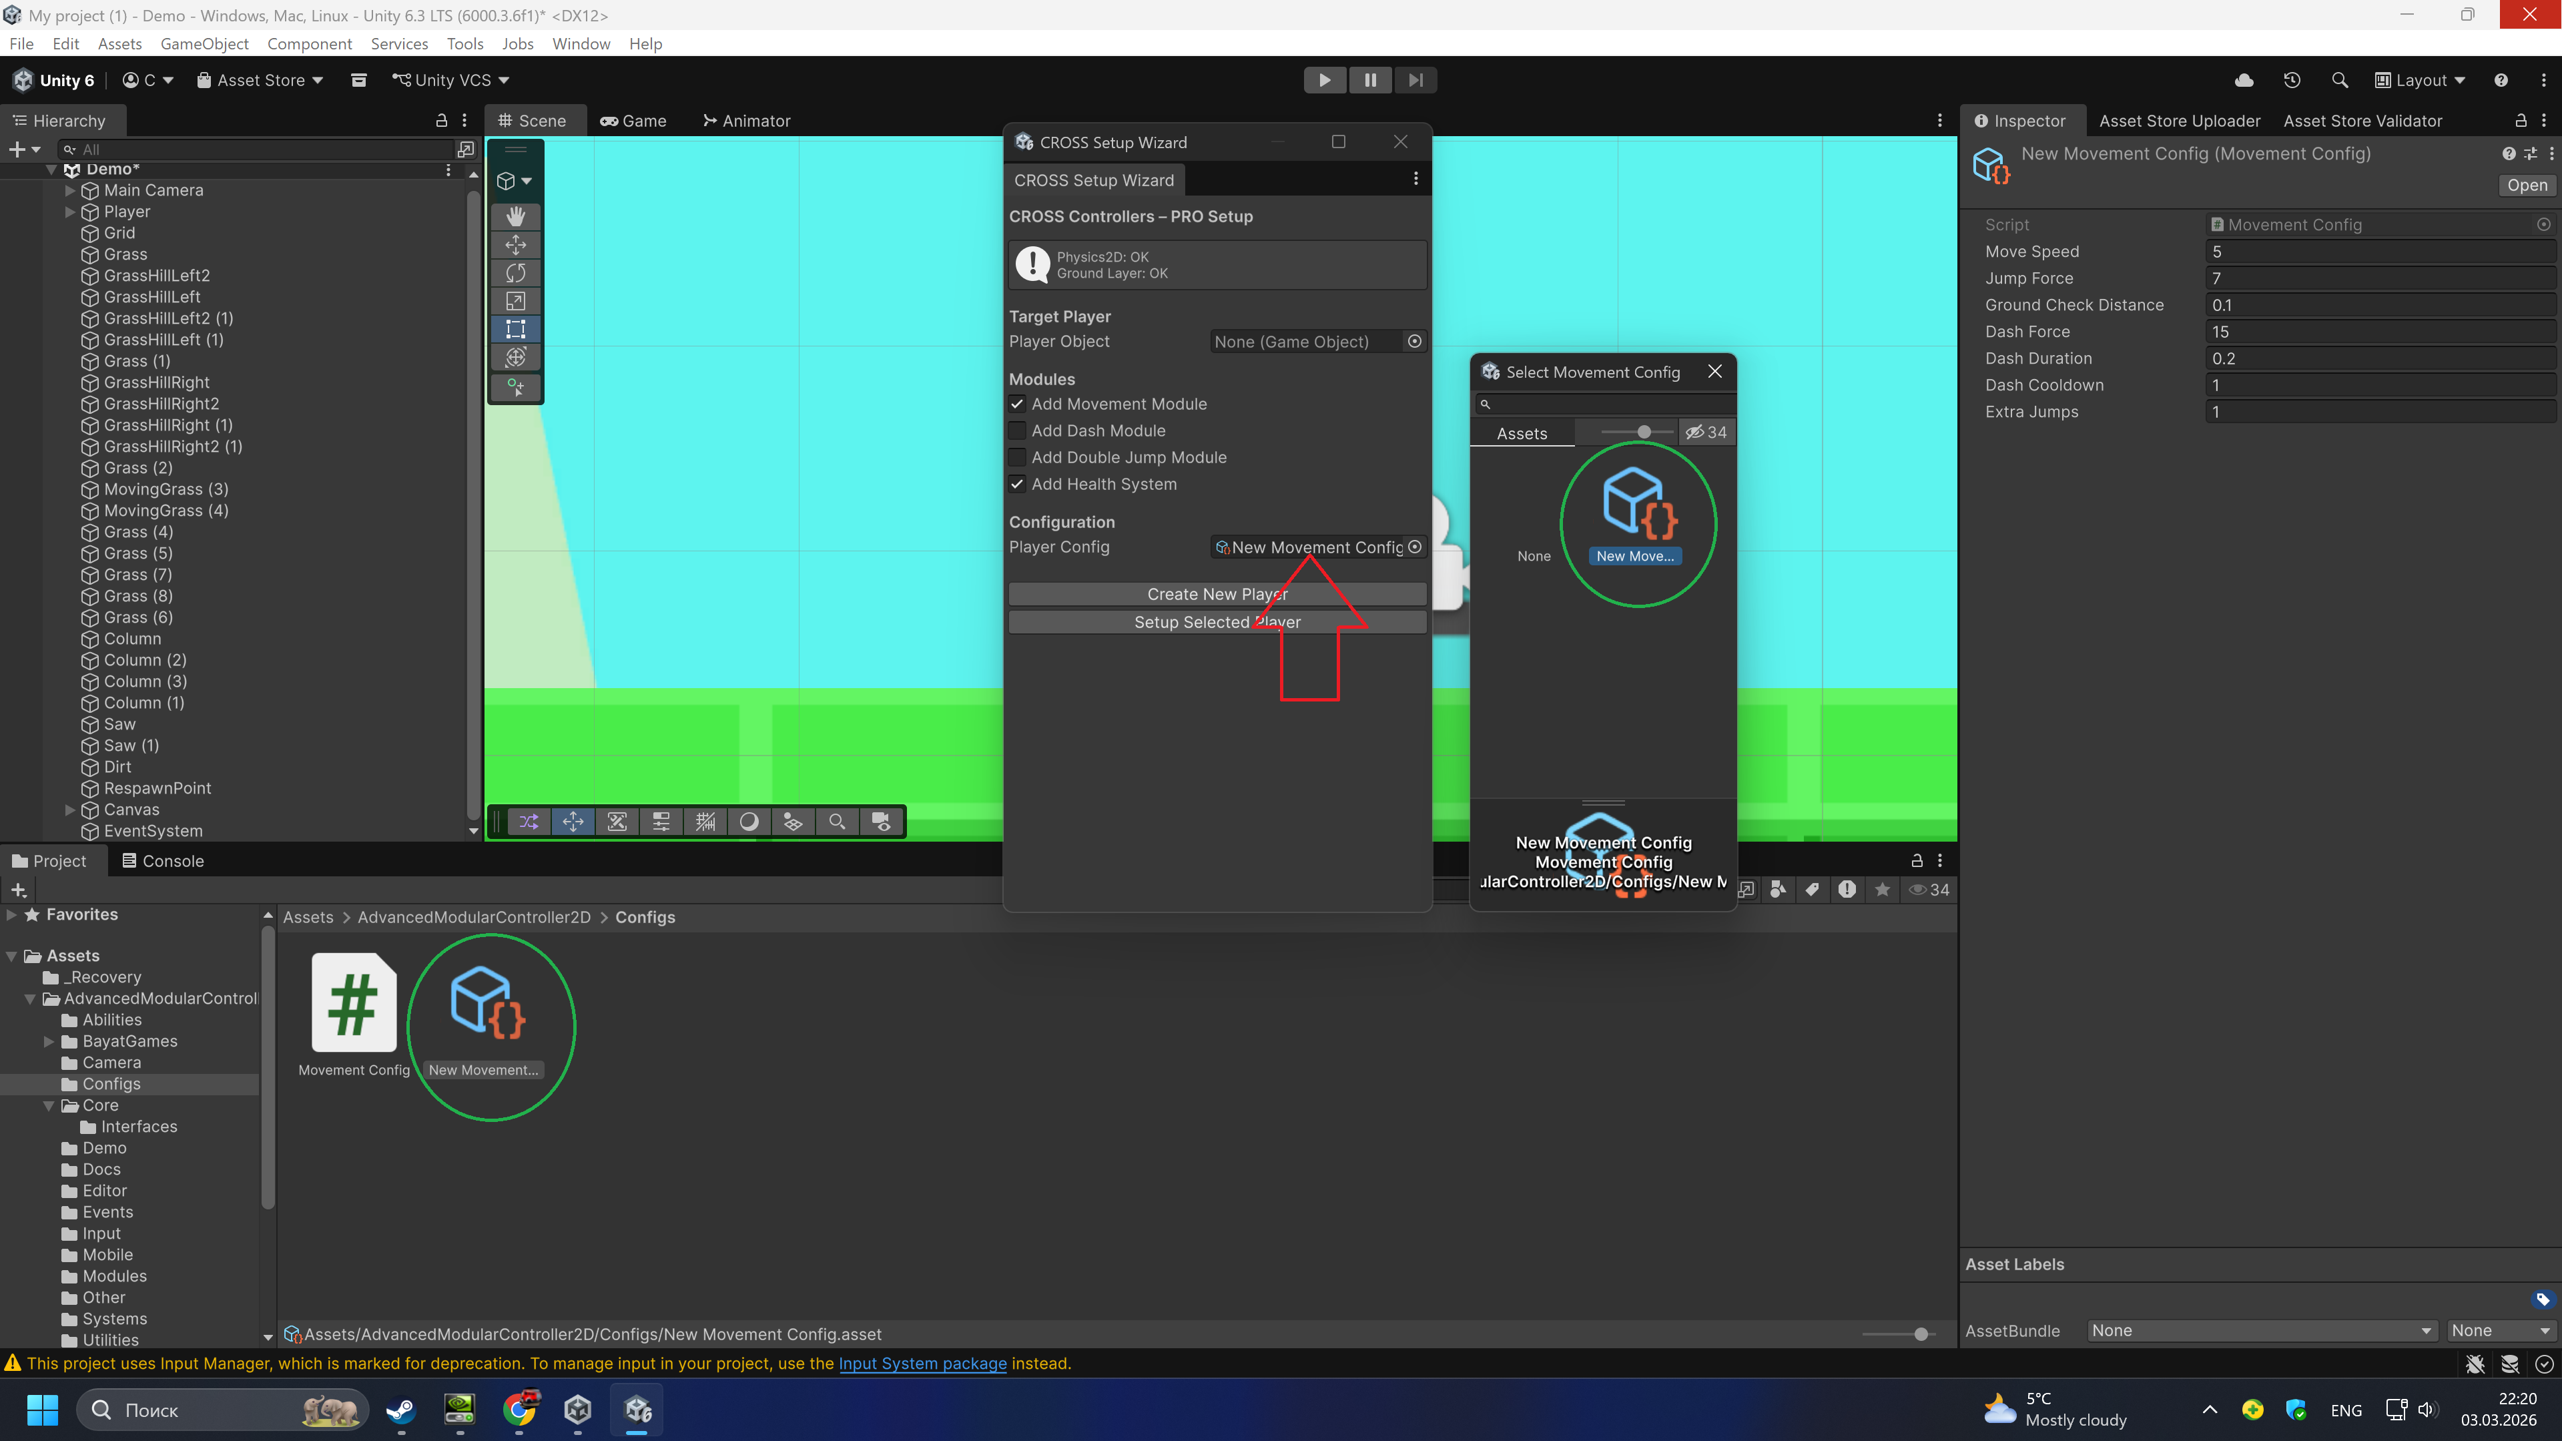Expand the Player hierarchy item

click(69, 212)
